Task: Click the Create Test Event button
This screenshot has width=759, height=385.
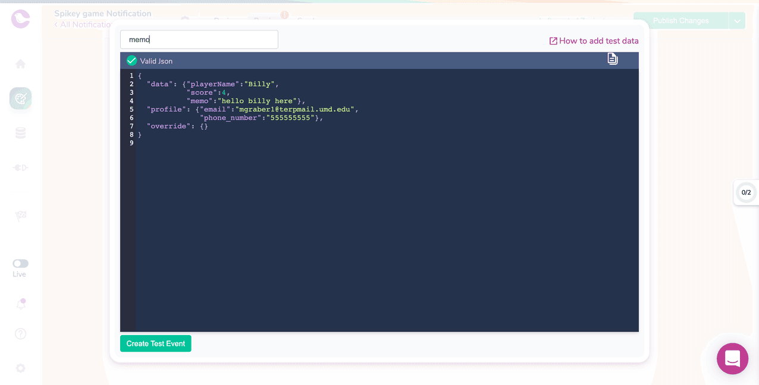Action: coord(156,343)
